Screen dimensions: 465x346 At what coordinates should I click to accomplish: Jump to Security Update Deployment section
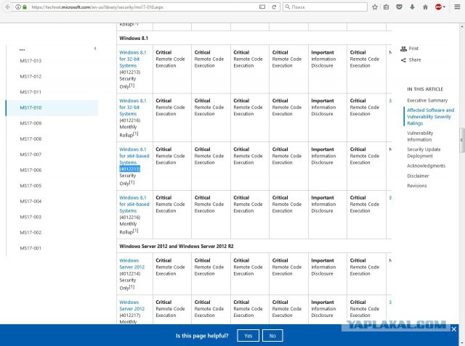(x=424, y=153)
